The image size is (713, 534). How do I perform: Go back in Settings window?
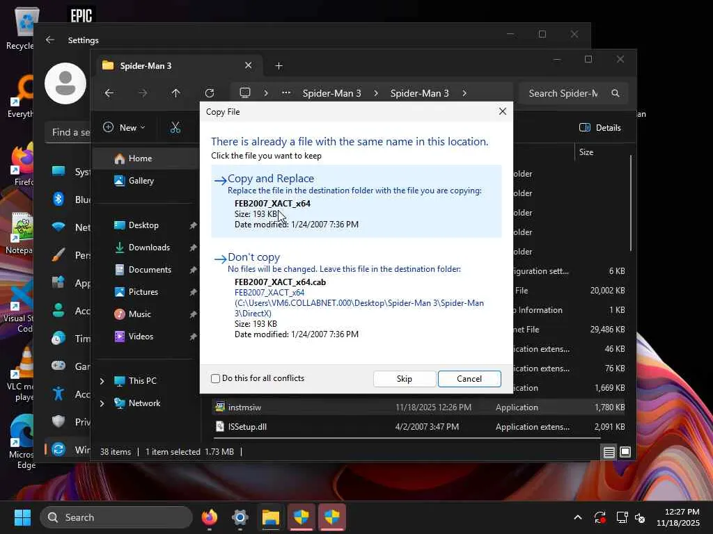[x=50, y=40]
